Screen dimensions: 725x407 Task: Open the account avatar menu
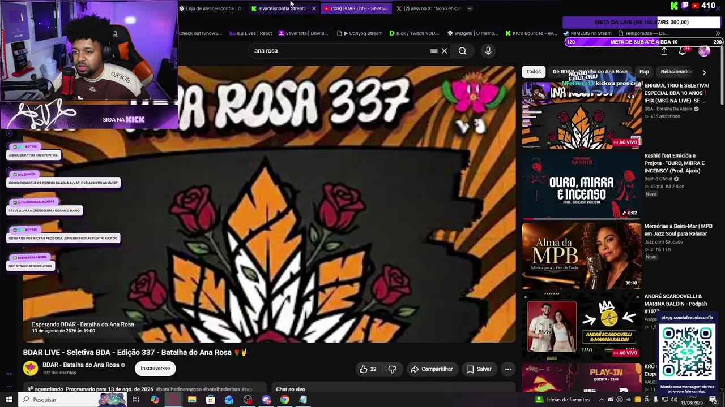(704, 51)
